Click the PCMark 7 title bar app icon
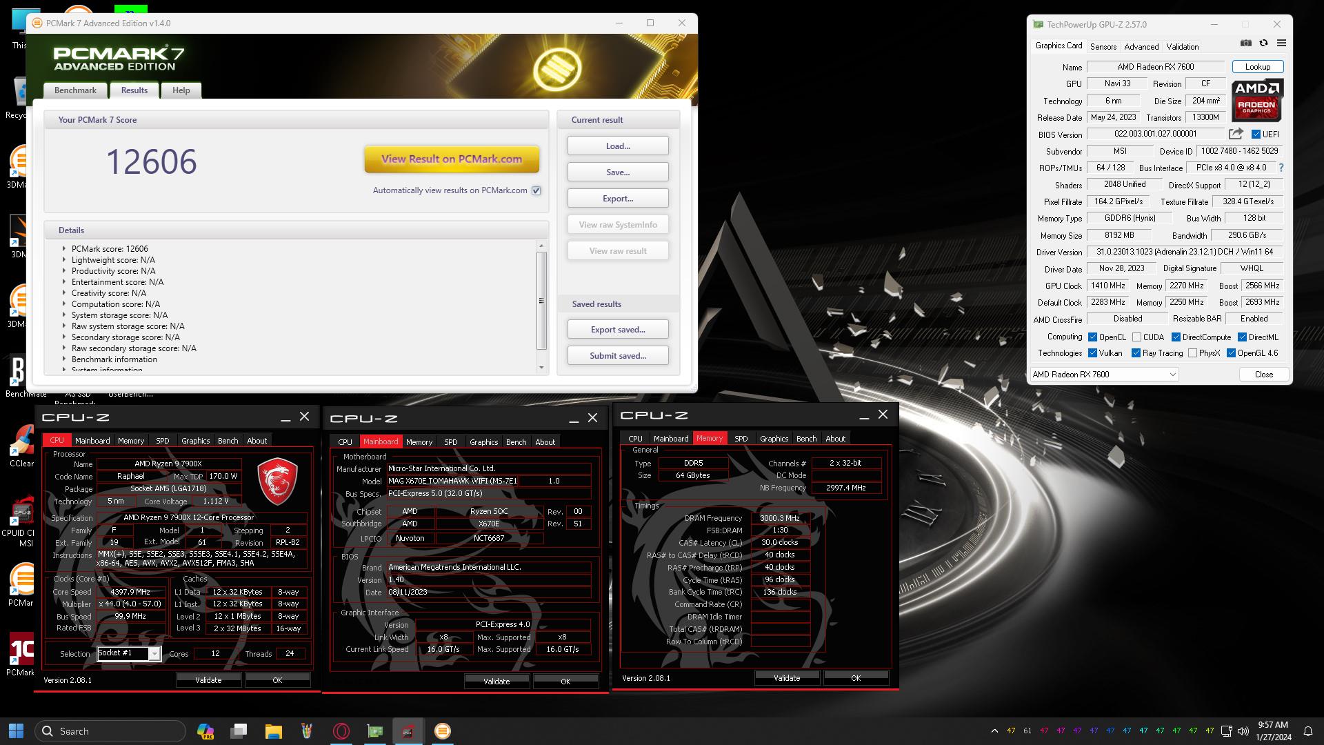Viewport: 1324px width, 745px height. (x=37, y=23)
